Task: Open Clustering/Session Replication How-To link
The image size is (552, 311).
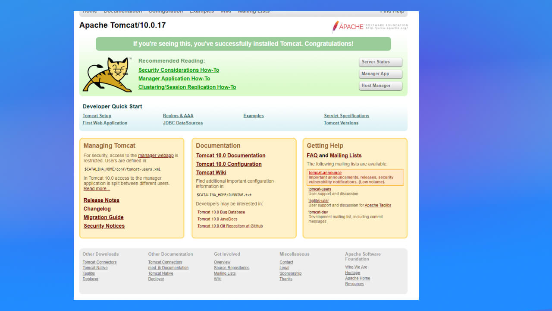Action: coord(187,87)
